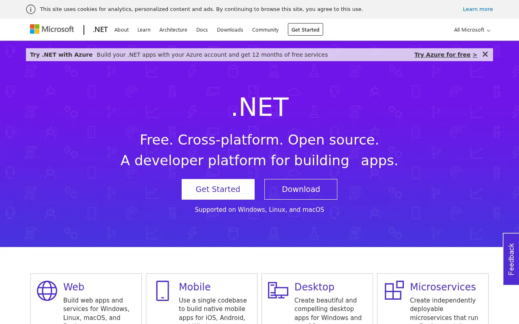Open the Web heading link

[x=74, y=287]
